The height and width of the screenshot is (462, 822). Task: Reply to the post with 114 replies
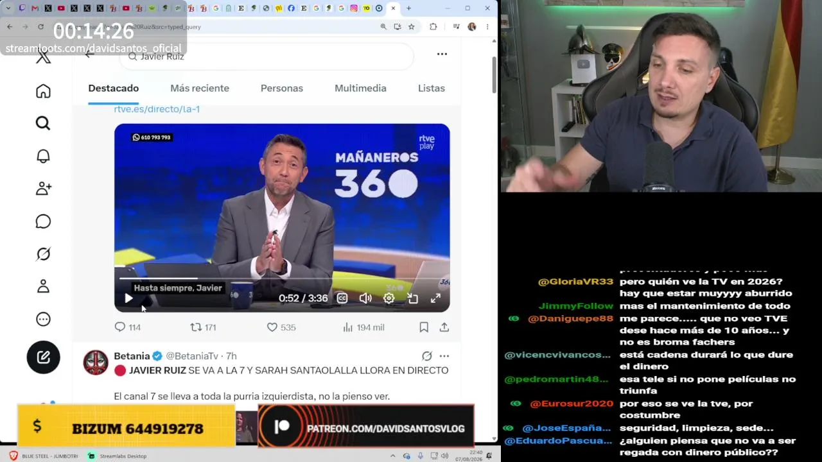[127, 327]
